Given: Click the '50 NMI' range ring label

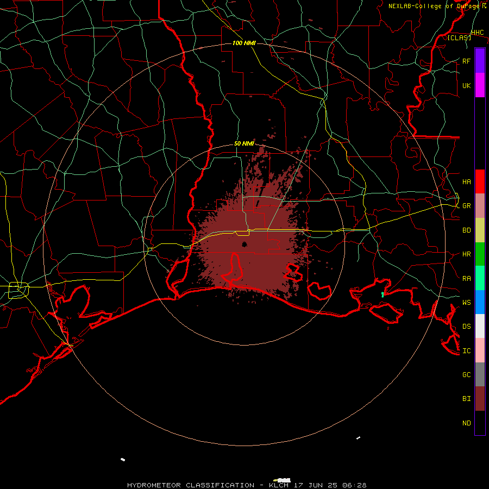Looking at the screenshot, I should (244, 144).
